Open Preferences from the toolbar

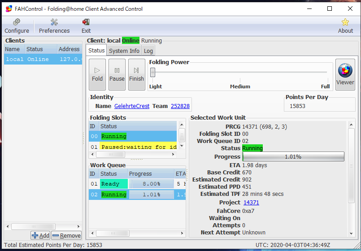tap(54, 26)
